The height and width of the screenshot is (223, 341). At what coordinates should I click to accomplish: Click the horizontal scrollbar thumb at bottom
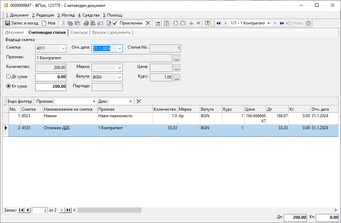click(109, 210)
